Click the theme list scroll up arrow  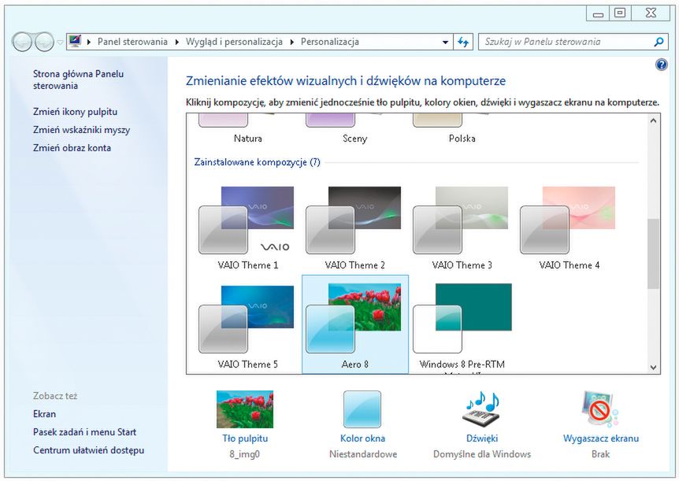coord(654,120)
